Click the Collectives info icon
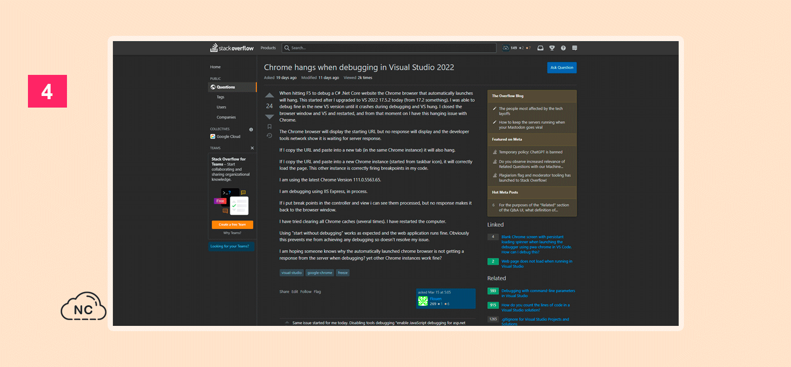 pyautogui.click(x=251, y=129)
